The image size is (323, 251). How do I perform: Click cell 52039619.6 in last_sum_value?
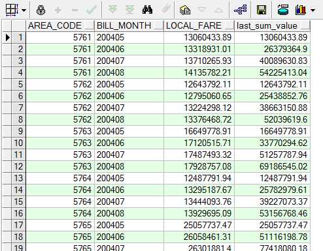point(272,119)
